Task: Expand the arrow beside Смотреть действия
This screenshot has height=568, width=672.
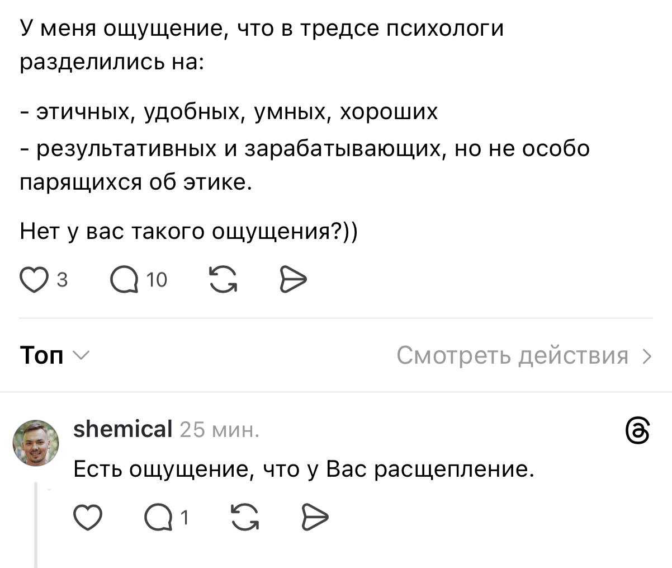Action: point(647,356)
